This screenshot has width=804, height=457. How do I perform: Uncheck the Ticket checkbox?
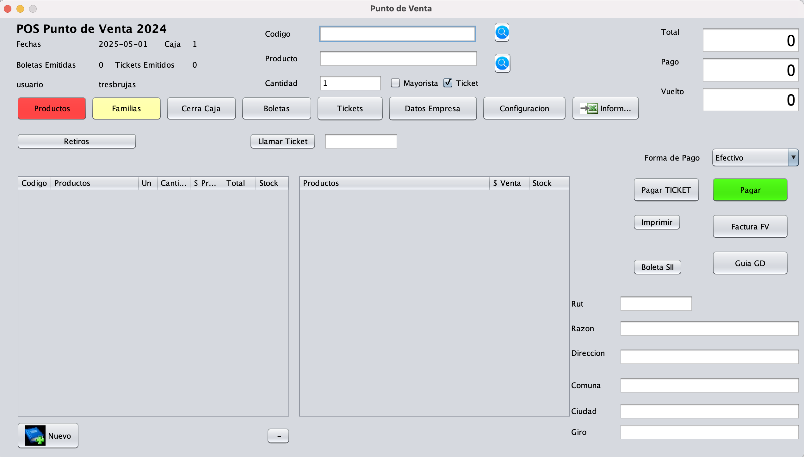(448, 83)
